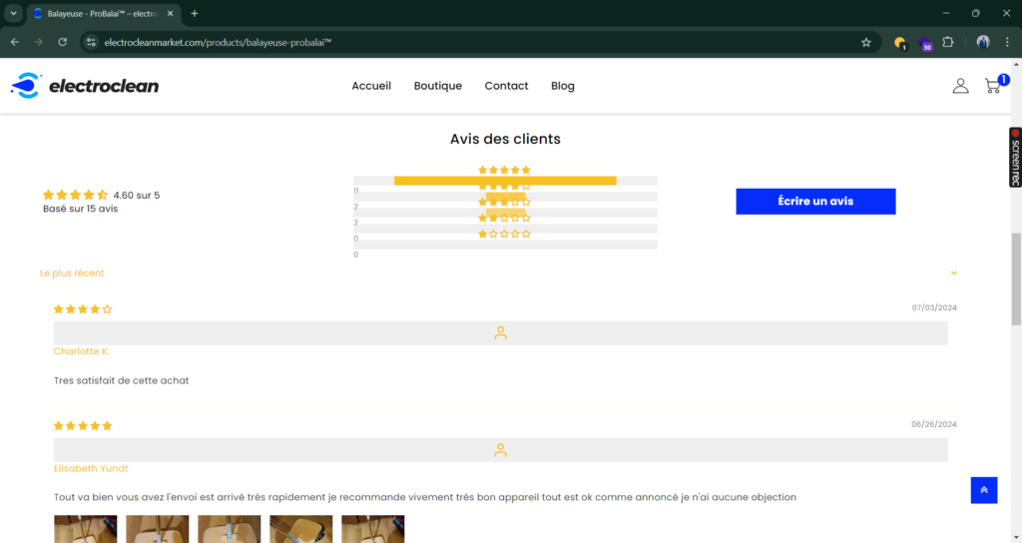
Task: Open the fifth review photo thumbnail
Action: [373, 529]
